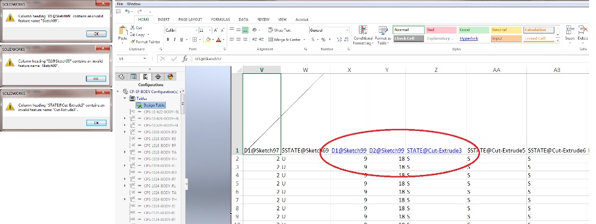
Task: Apply the red font color
Action: [218, 40]
